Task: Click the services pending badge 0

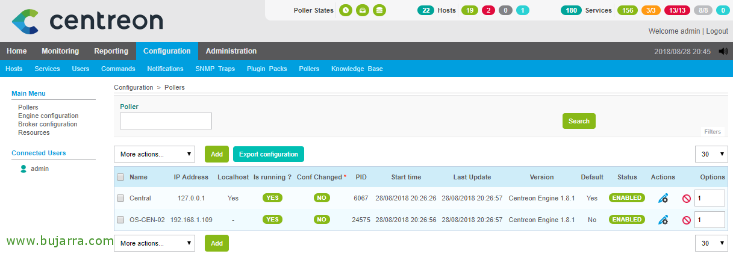Action: click(x=722, y=10)
